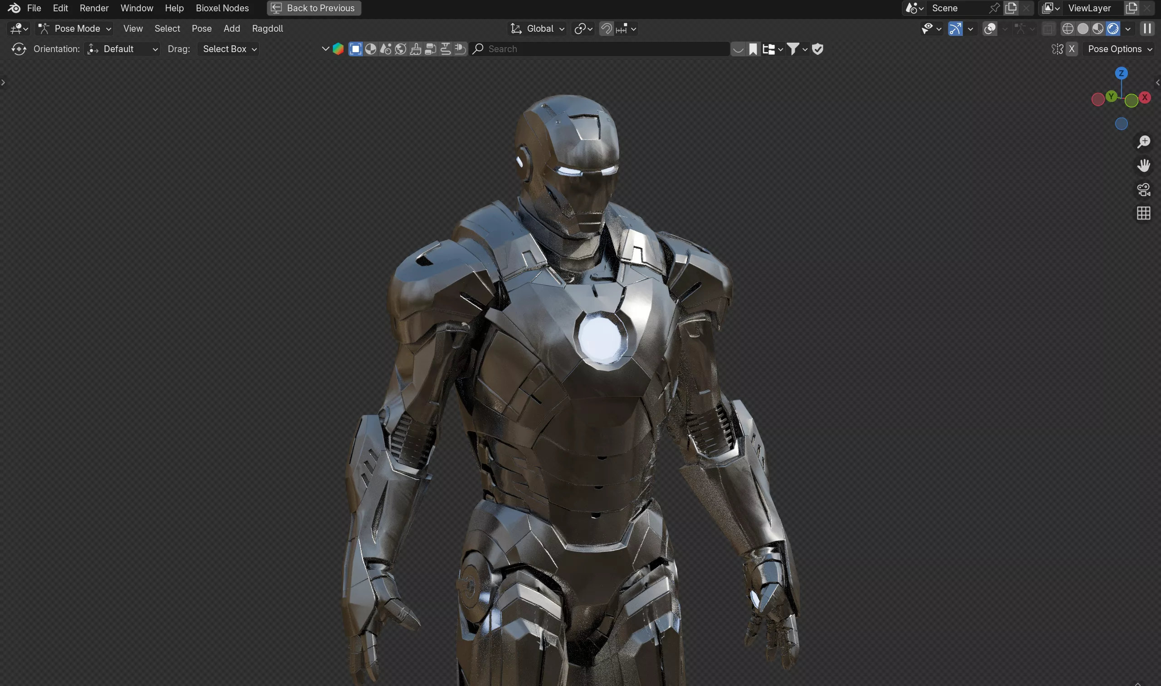Switch to Rendered shading
The width and height of the screenshot is (1161, 686).
(x=1113, y=29)
